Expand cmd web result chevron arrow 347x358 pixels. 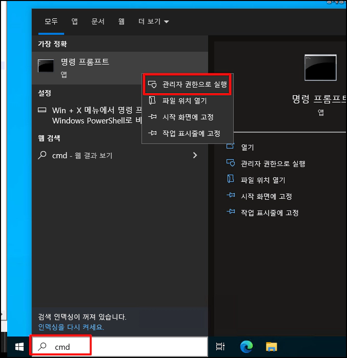click(x=195, y=155)
